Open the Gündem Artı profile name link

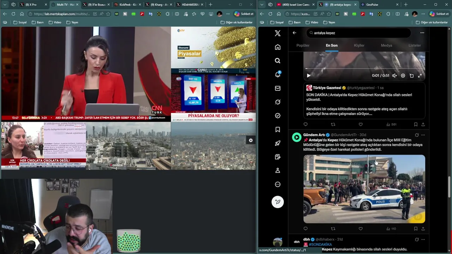(x=314, y=135)
